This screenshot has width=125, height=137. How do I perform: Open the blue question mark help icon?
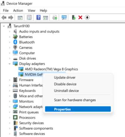[38, 17]
